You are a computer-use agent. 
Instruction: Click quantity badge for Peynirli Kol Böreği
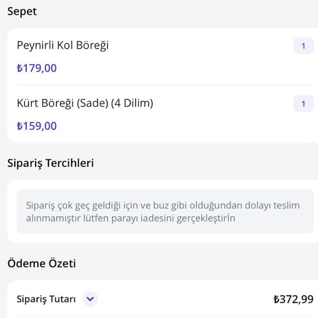point(304,46)
